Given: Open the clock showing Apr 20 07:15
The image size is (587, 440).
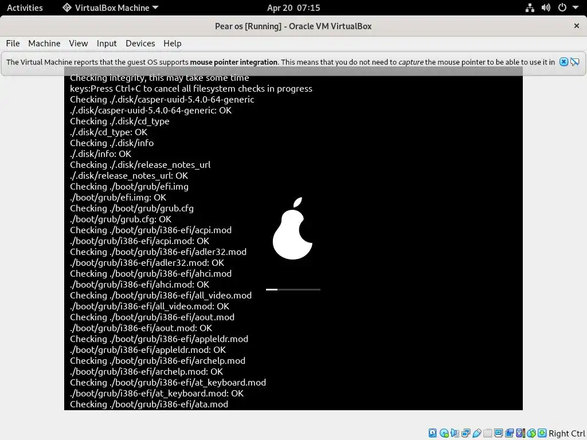Looking at the screenshot, I should click(293, 8).
